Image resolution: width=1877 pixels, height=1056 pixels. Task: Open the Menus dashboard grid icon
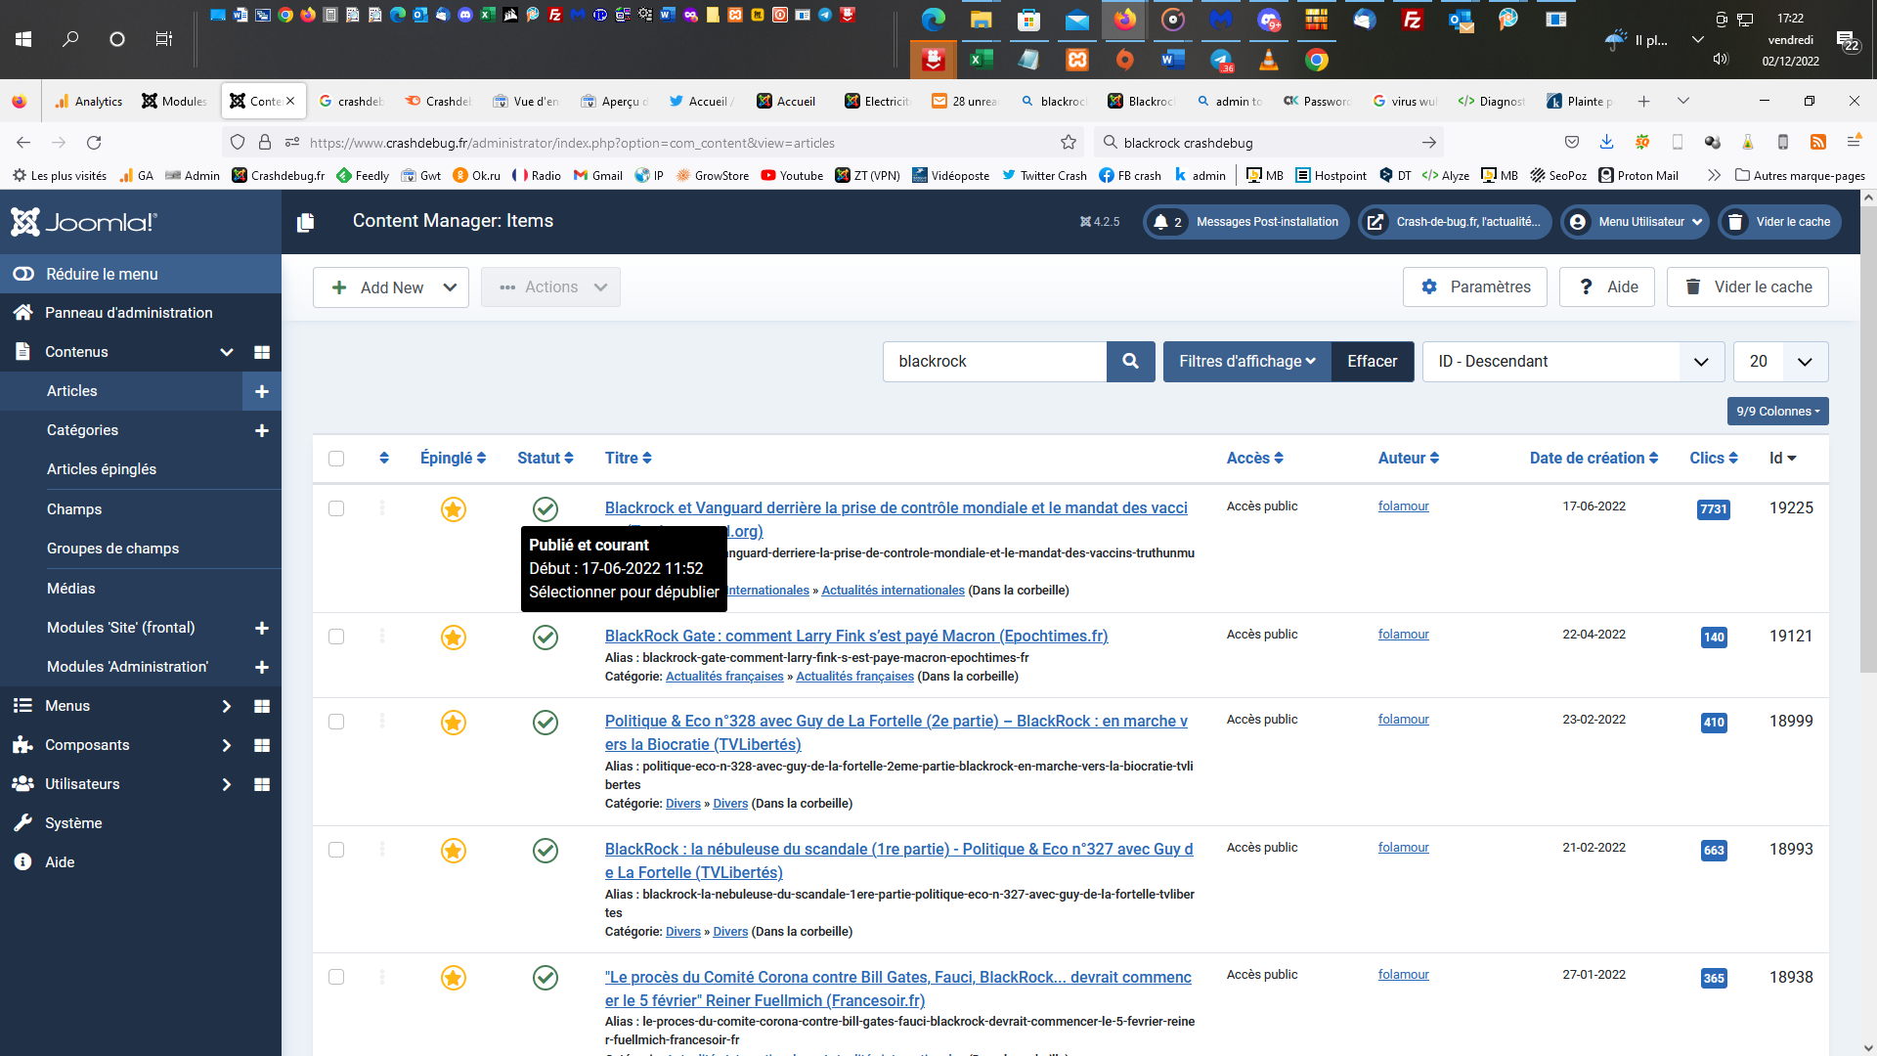tap(261, 706)
